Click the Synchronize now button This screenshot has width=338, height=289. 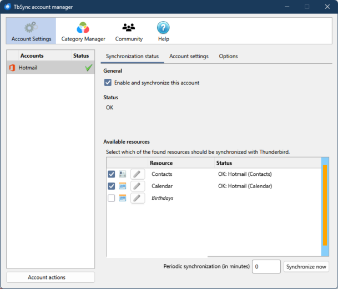[x=306, y=267]
